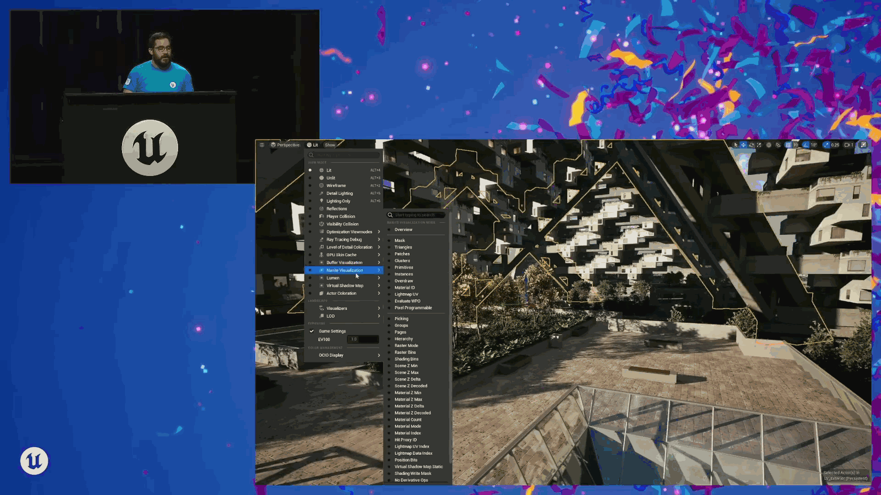Open the Lumen submenu
881x495 pixels.
tap(344, 278)
